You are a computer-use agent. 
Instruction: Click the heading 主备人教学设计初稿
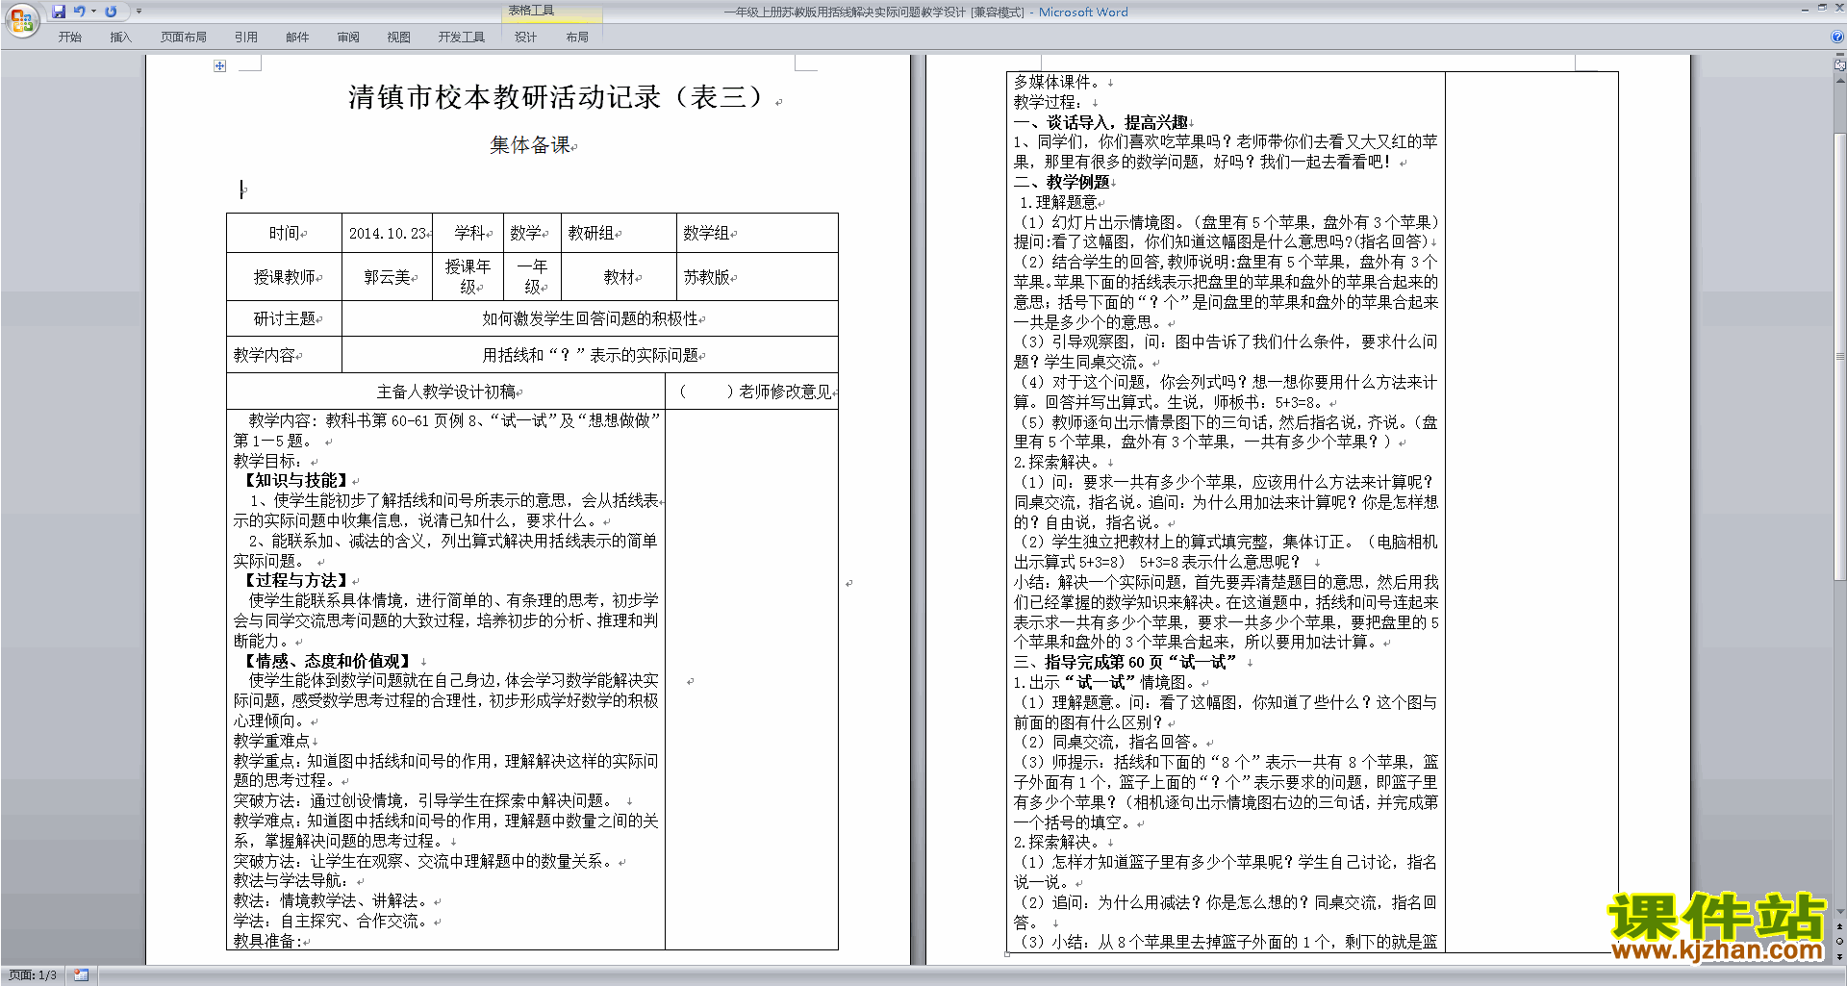(446, 392)
